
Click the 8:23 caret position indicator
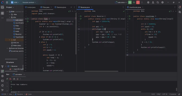[x=153, y=94]
